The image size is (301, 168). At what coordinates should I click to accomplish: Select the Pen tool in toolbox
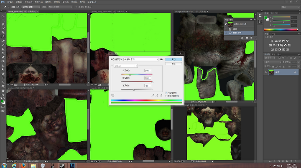point(3,74)
